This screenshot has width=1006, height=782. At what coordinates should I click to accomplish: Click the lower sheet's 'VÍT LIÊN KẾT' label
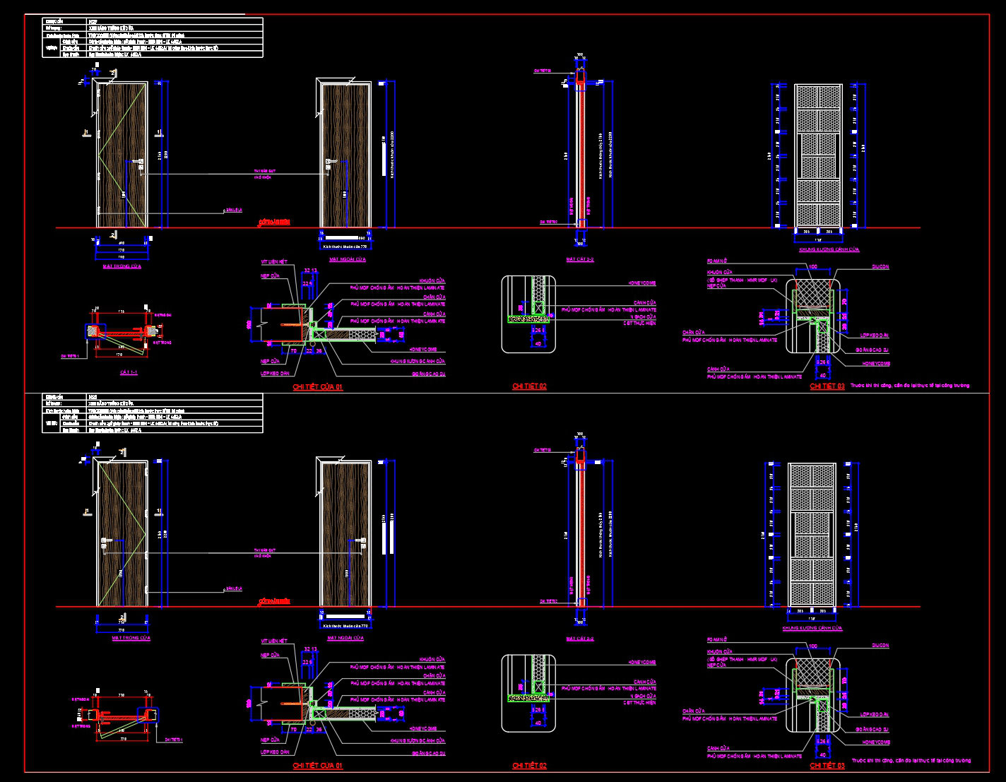point(274,641)
